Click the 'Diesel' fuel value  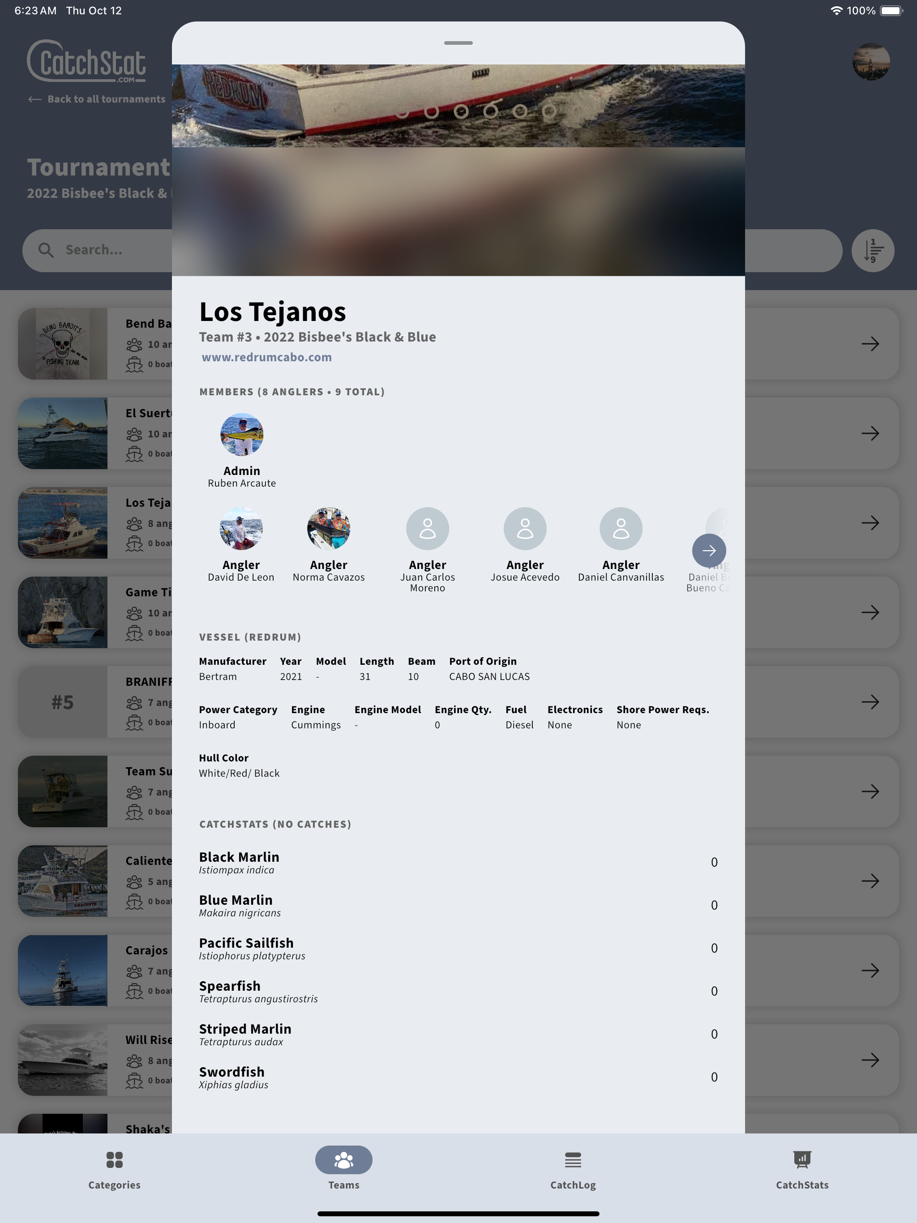[519, 725]
